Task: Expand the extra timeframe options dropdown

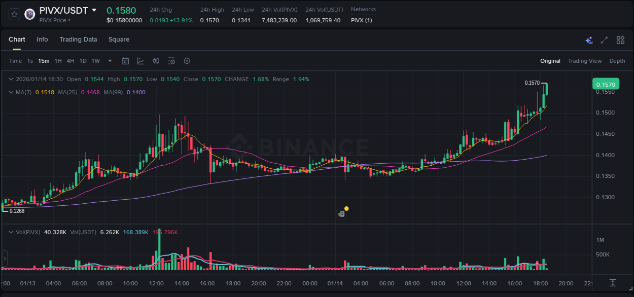Action: click(x=109, y=61)
